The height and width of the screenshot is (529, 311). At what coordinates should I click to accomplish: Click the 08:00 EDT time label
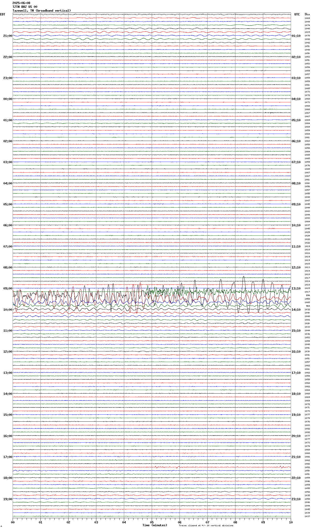click(8, 268)
